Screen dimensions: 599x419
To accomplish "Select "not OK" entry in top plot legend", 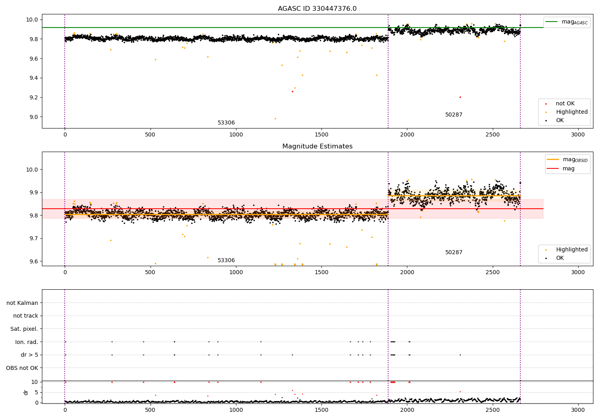I will [565, 104].
